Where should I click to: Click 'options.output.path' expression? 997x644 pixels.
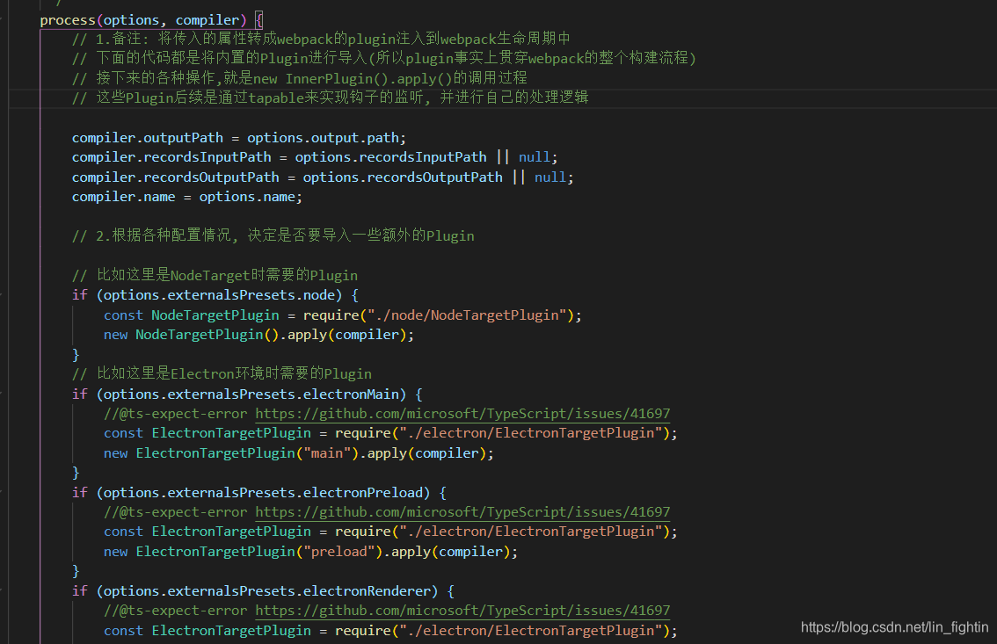323,138
